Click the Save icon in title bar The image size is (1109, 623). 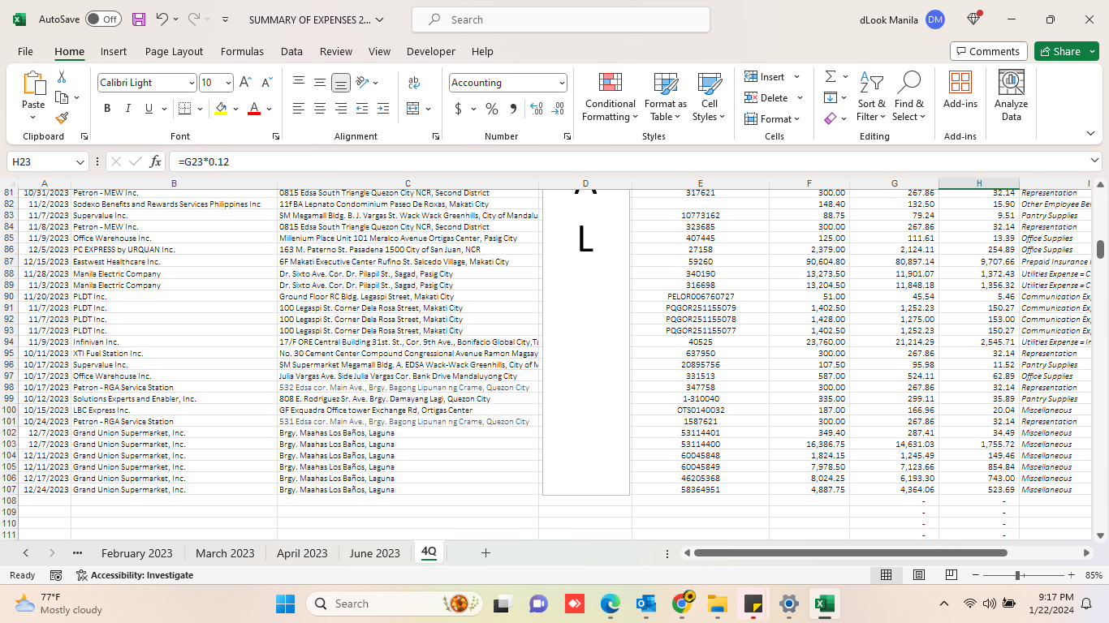point(139,19)
